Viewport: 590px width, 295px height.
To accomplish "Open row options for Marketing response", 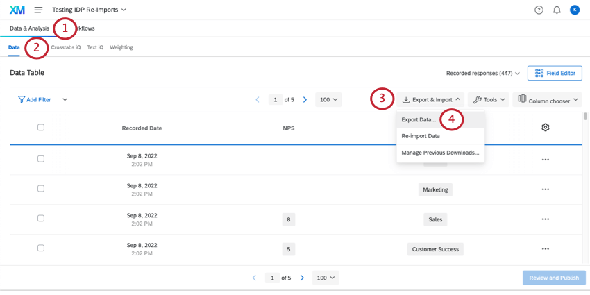I will [546, 189].
